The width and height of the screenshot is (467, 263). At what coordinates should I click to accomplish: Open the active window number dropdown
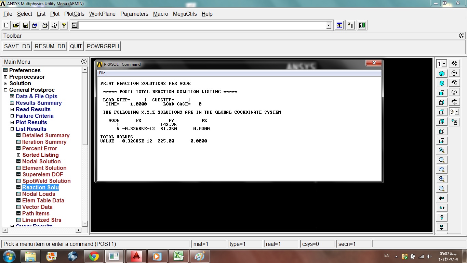[444, 64]
